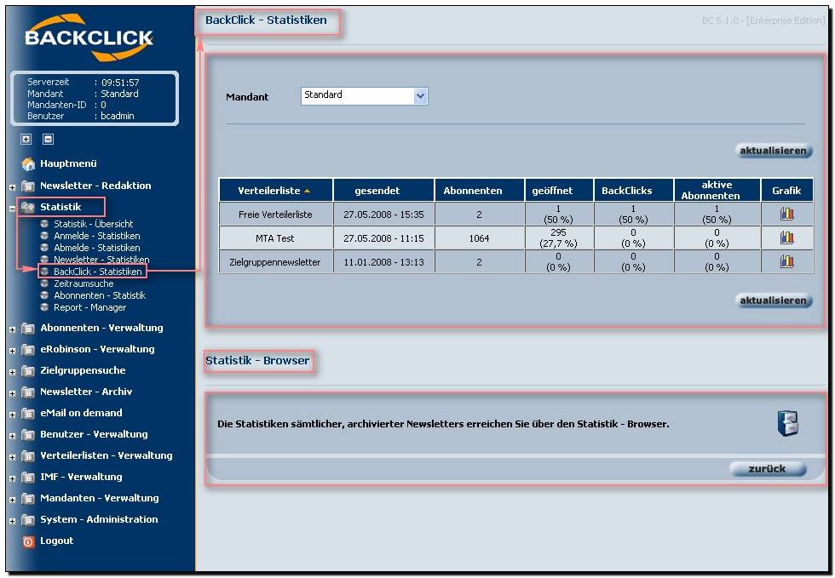The image size is (835, 578).
Task: Open Abonnenten - Statistik menu item
Action: [x=100, y=295]
